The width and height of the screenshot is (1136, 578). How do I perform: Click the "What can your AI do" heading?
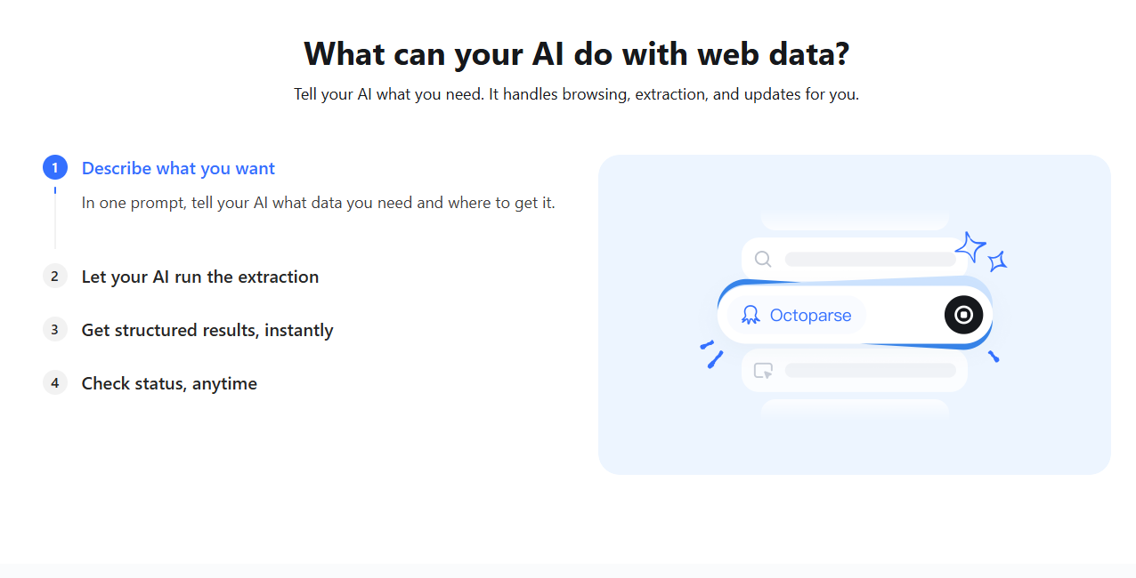576,53
